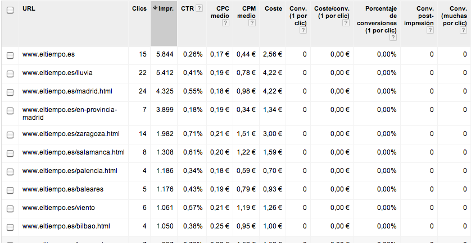Open the CPC medio help question mark

[225, 24]
